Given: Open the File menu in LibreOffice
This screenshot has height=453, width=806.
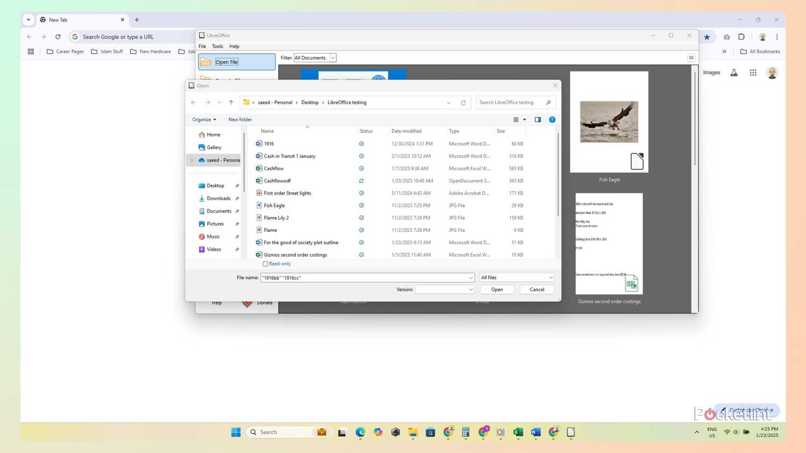Looking at the screenshot, I should [x=202, y=46].
